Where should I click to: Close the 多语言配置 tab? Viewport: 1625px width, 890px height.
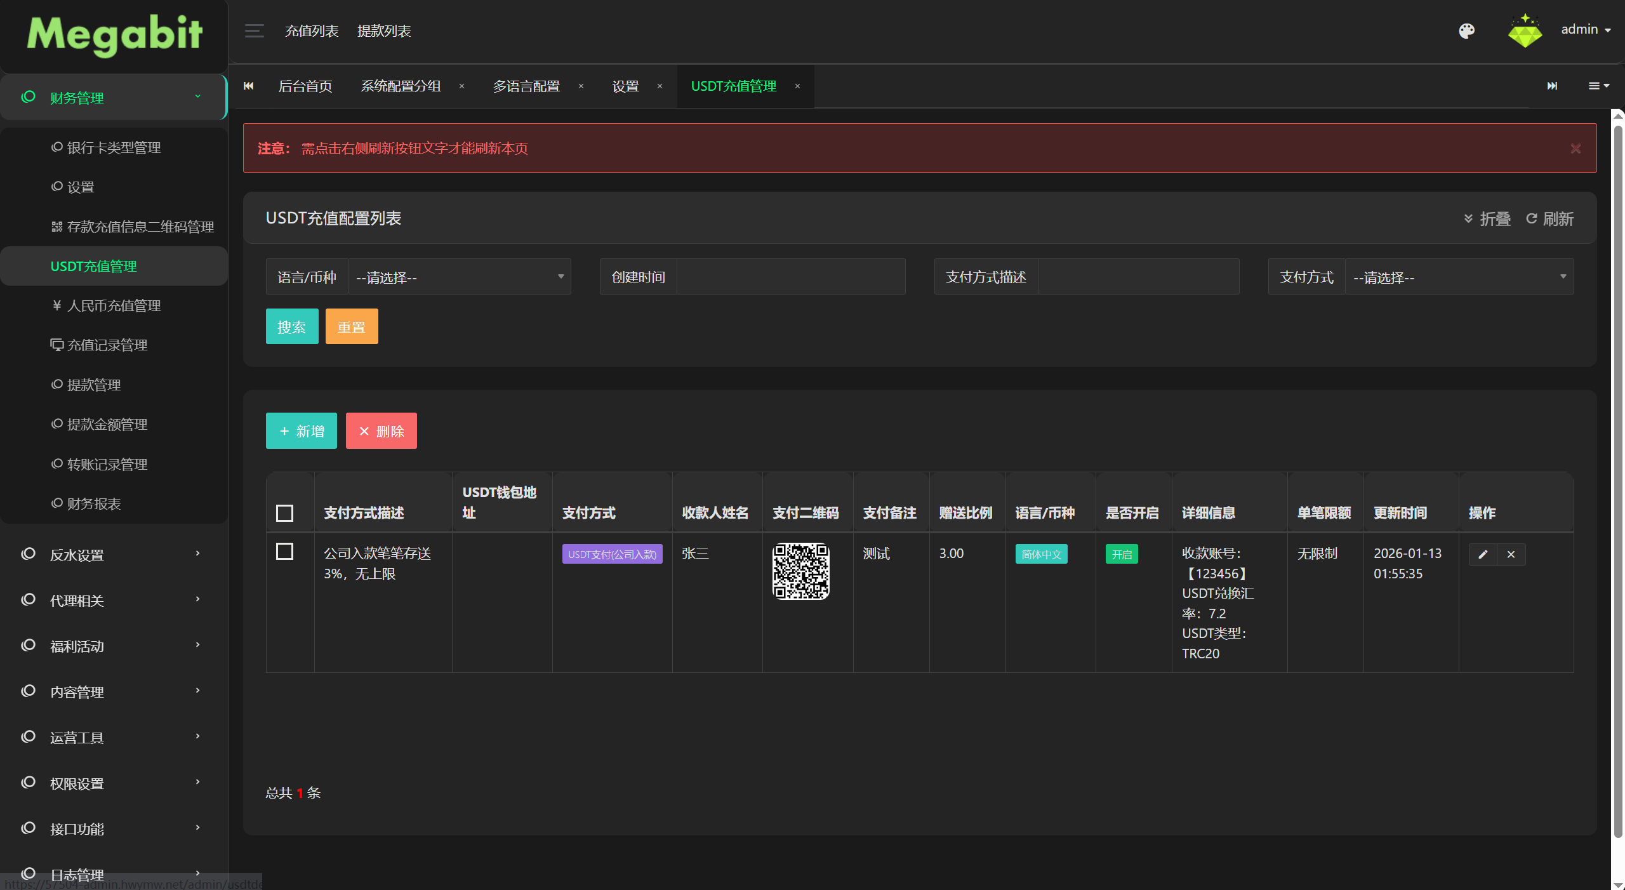coord(581,86)
